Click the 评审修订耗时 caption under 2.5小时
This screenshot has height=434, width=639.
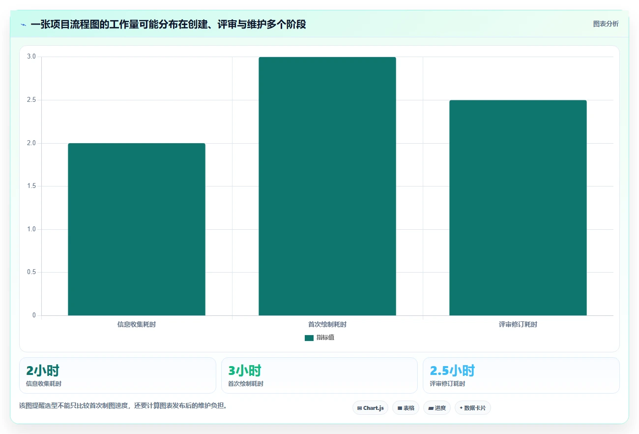point(447,384)
